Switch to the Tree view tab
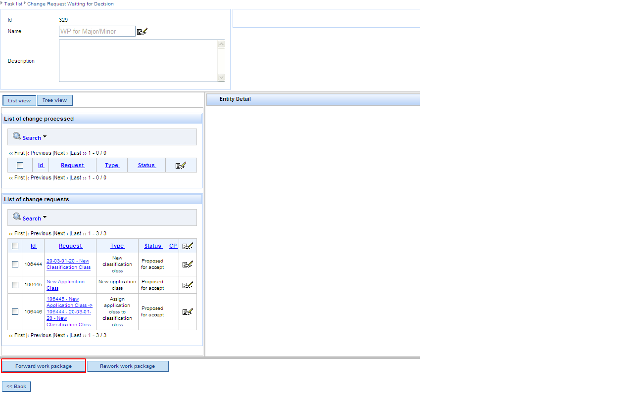This screenshot has width=621, height=393. coord(54,100)
